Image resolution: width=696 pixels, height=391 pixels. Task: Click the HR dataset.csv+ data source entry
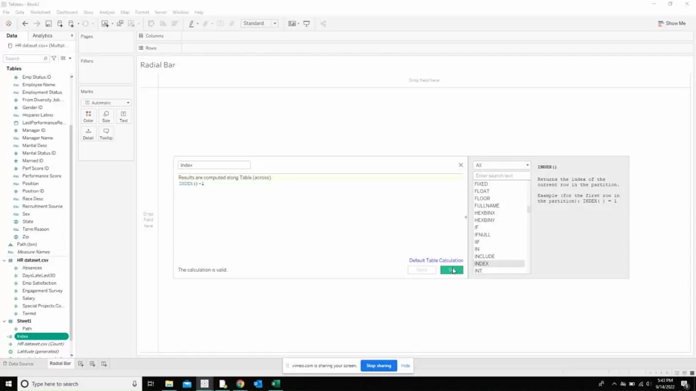pyautogui.click(x=41, y=46)
